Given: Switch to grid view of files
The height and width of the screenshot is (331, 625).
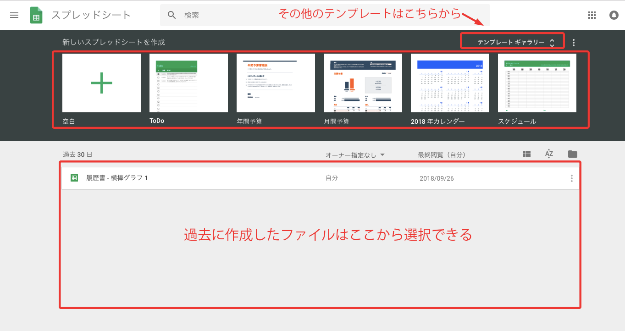Looking at the screenshot, I should click(x=526, y=154).
